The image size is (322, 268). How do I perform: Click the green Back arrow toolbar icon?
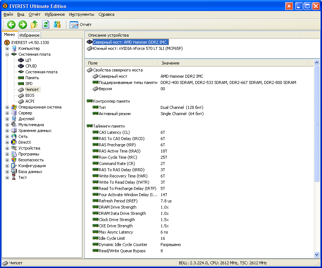(11, 25)
